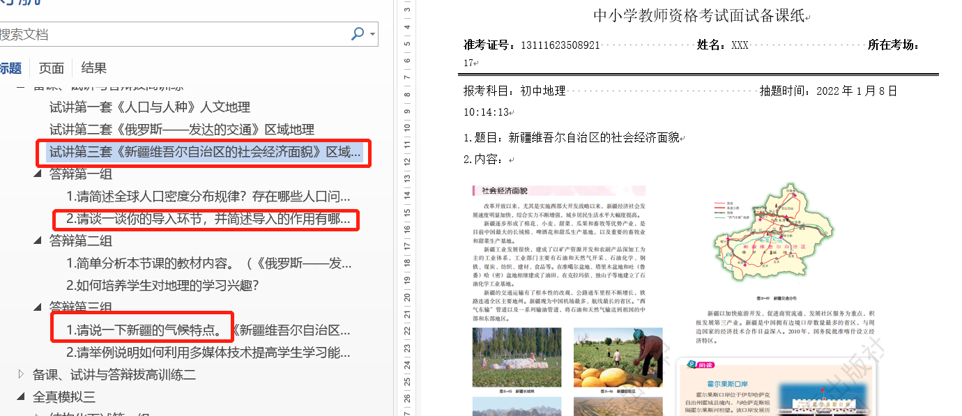Select heading 试讲第三套《新疆维吾尔自治区的社会经济面貌》
The height and width of the screenshot is (416, 962).
point(205,152)
